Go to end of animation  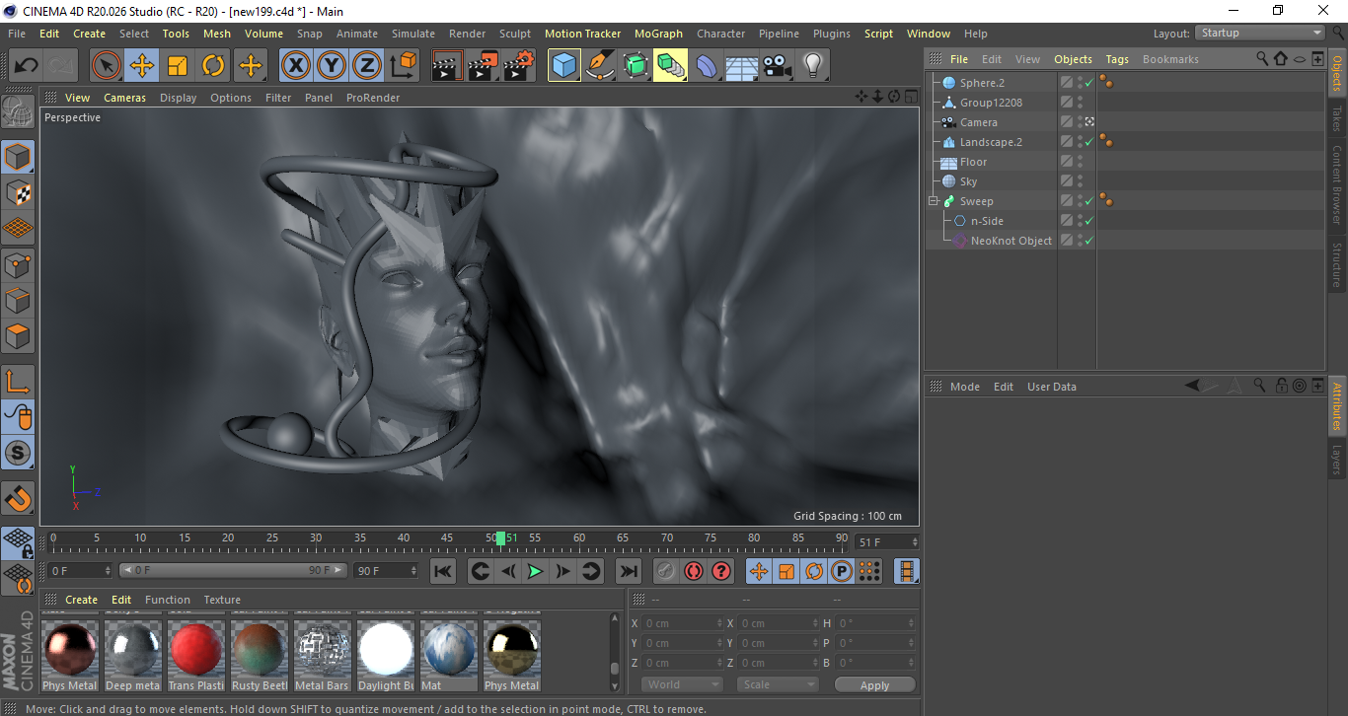click(628, 571)
